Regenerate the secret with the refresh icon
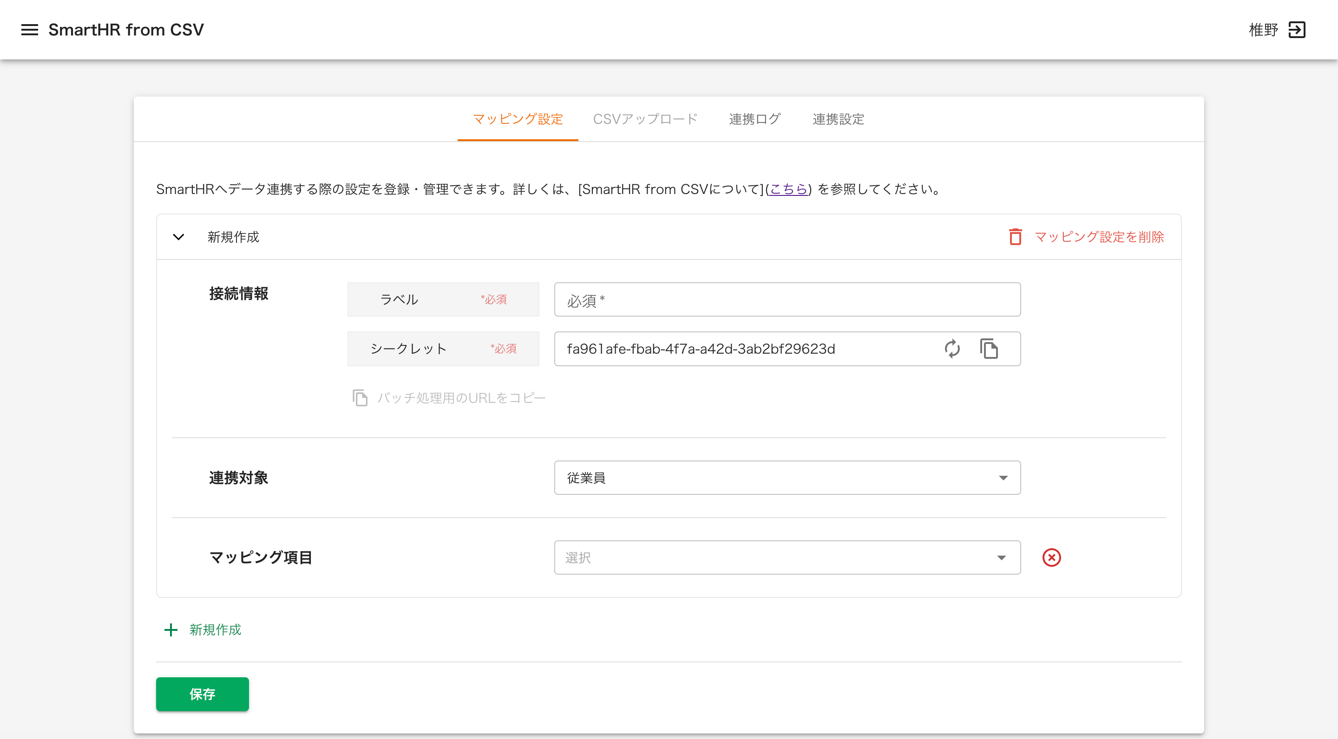Image resolution: width=1338 pixels, height=739 pixels. point(952,349)
